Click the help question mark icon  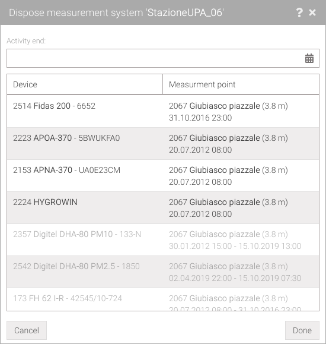click(299, 12)
